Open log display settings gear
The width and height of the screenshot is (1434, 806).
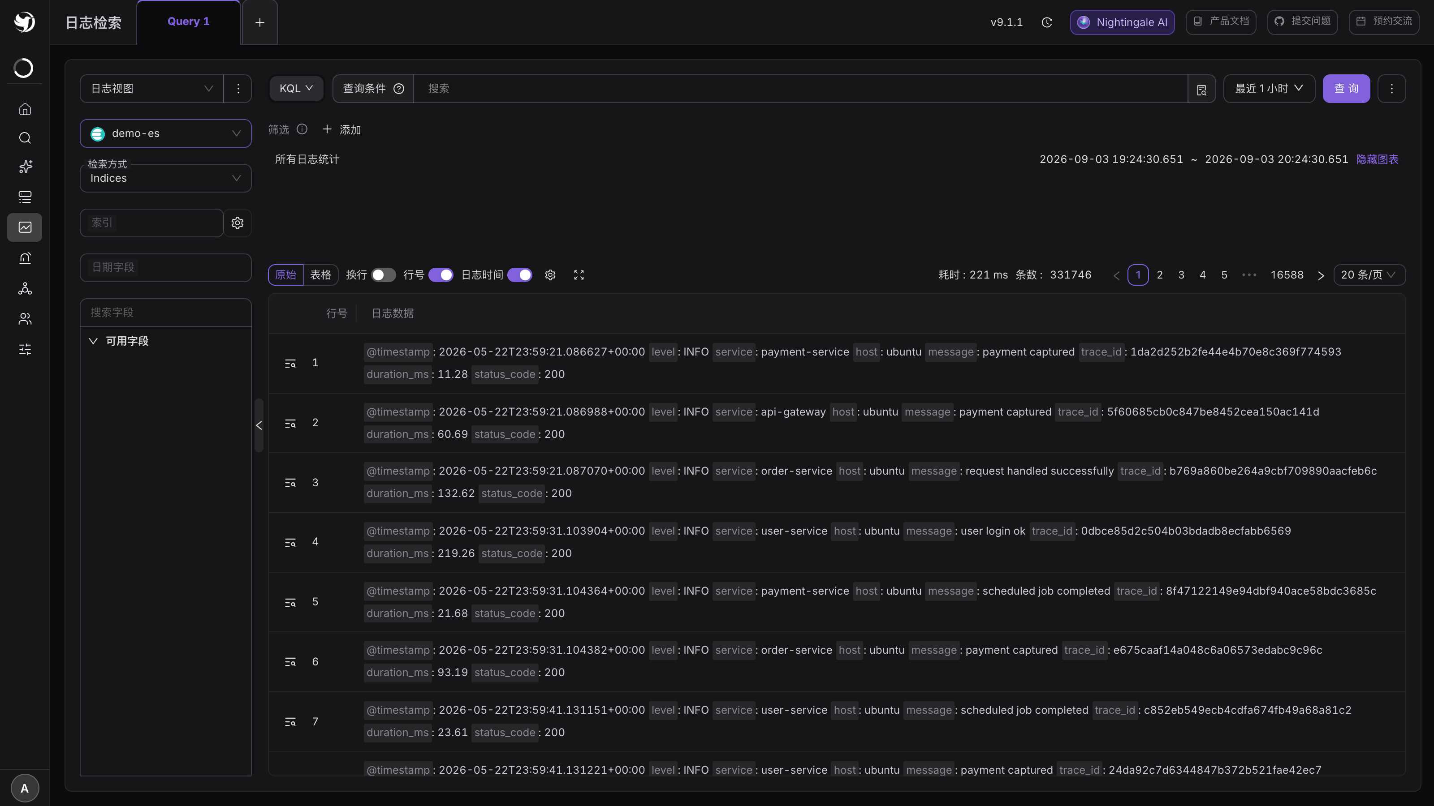click(550, 275)
